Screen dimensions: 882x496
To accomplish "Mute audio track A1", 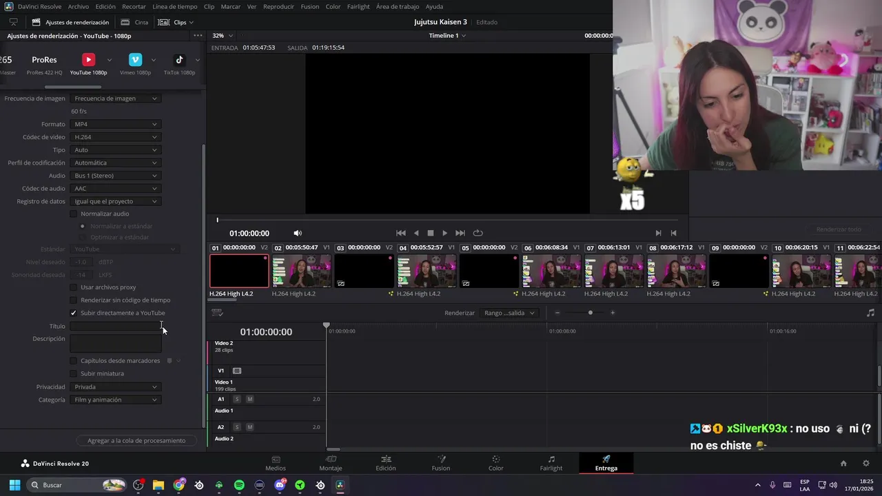I will [x=249, y=400].
